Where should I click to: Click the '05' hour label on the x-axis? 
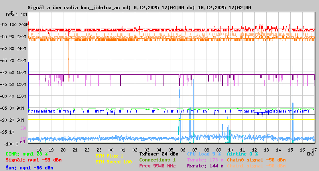[171, 150]
